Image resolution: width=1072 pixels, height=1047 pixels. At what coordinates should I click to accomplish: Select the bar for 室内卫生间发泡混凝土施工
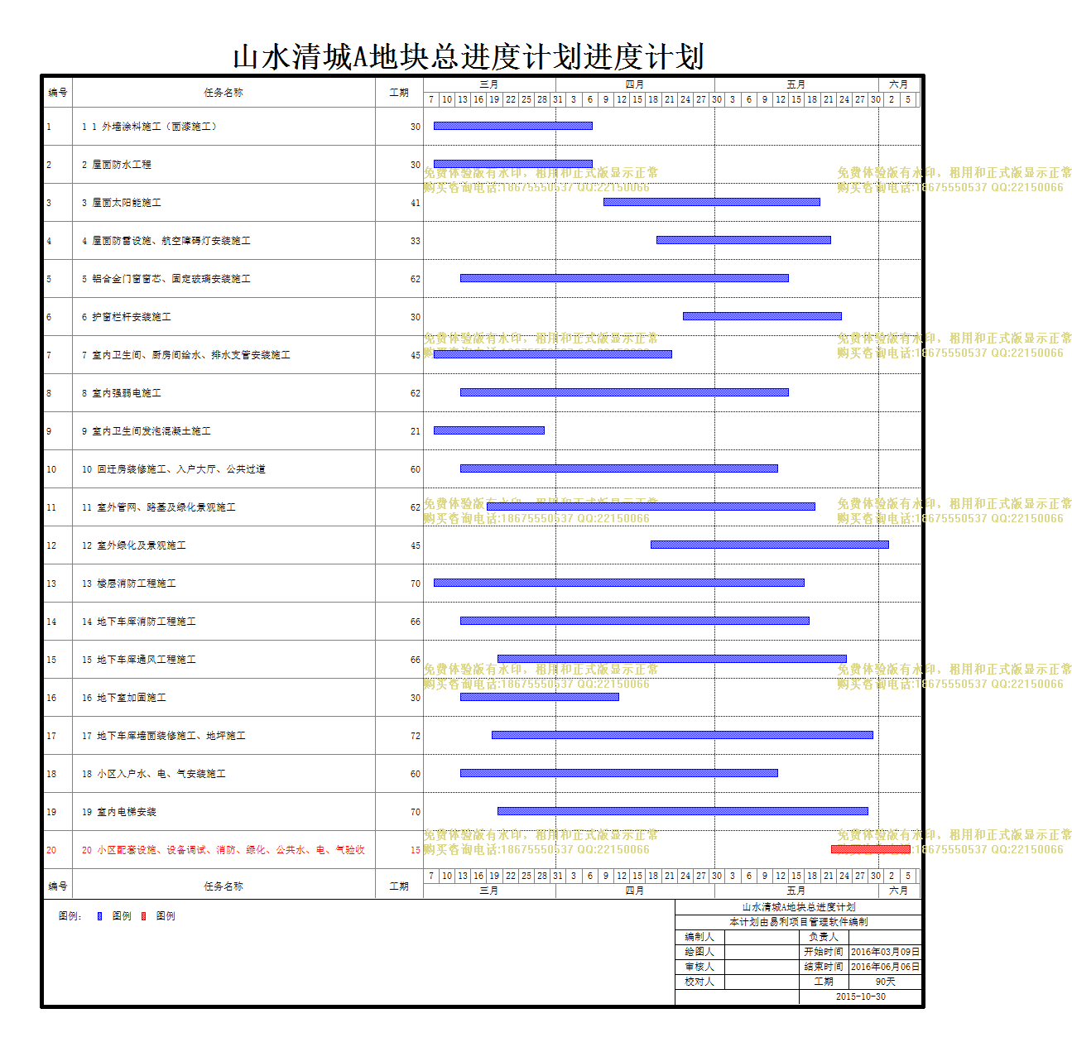click(x=489, y=430)
